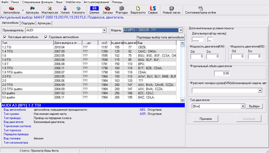This screenshot has height=153, width=269.
Task: Select S3 quattro row dated 2007.02
Action: click(89, 93)
